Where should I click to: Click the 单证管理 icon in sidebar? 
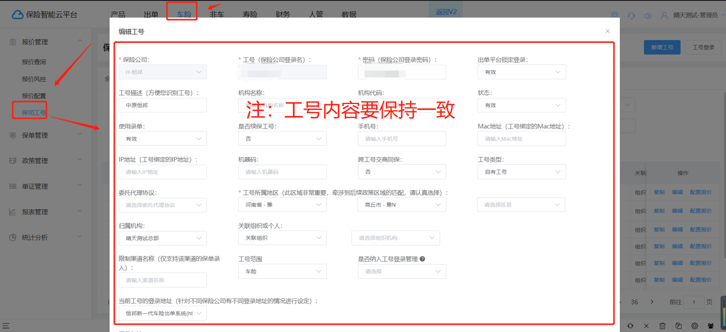(x=13, y=186)
